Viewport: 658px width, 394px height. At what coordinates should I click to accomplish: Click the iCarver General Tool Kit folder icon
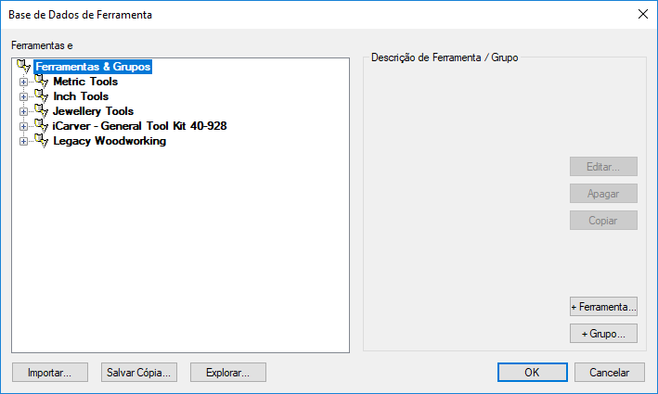41,126
